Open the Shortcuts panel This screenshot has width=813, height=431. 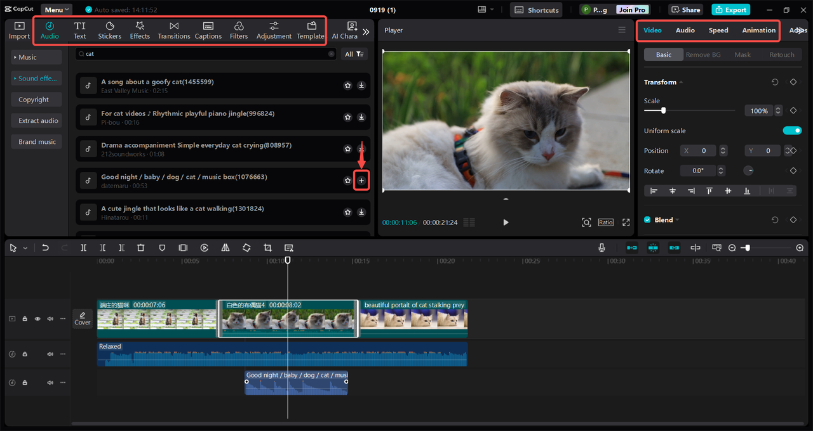537,10
